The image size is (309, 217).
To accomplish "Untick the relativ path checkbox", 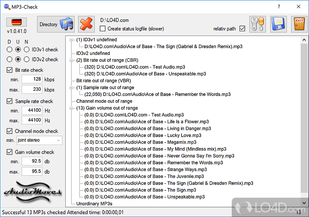I will (x=242, y=29).
